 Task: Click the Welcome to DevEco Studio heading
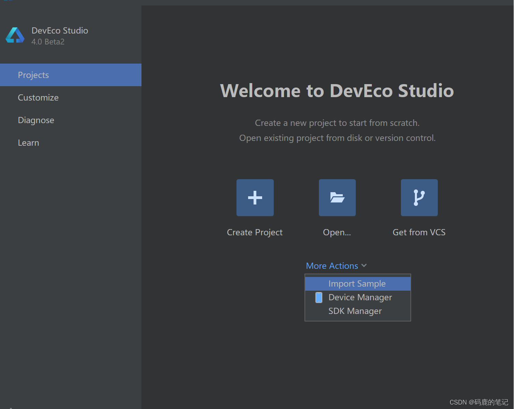click(337, 91)
